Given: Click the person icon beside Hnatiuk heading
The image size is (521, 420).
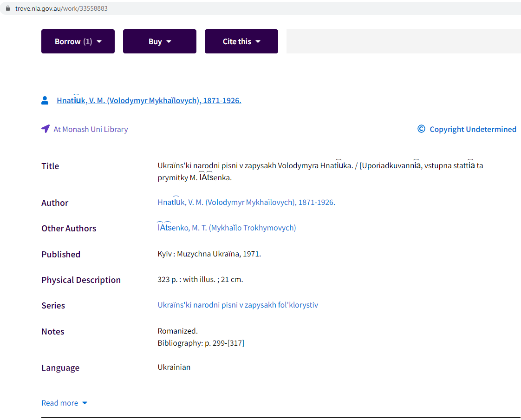Looking at the screenshot, I should click(45, 100).
